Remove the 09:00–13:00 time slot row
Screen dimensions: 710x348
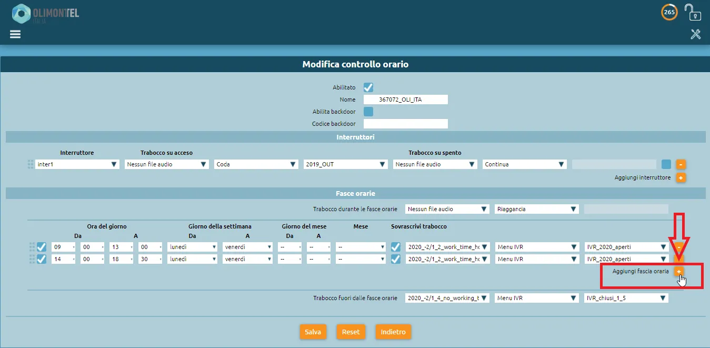click(x=679, y=247)
